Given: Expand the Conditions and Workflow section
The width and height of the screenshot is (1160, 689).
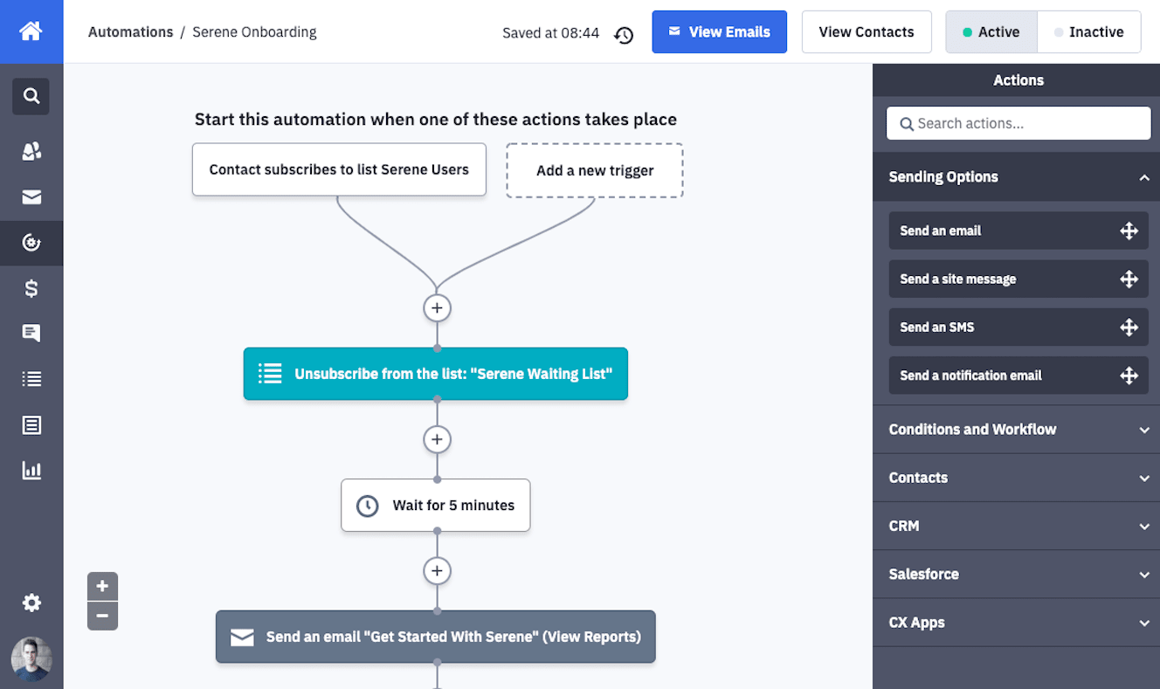Looking at the screenshot, I should click(1143, 430).
